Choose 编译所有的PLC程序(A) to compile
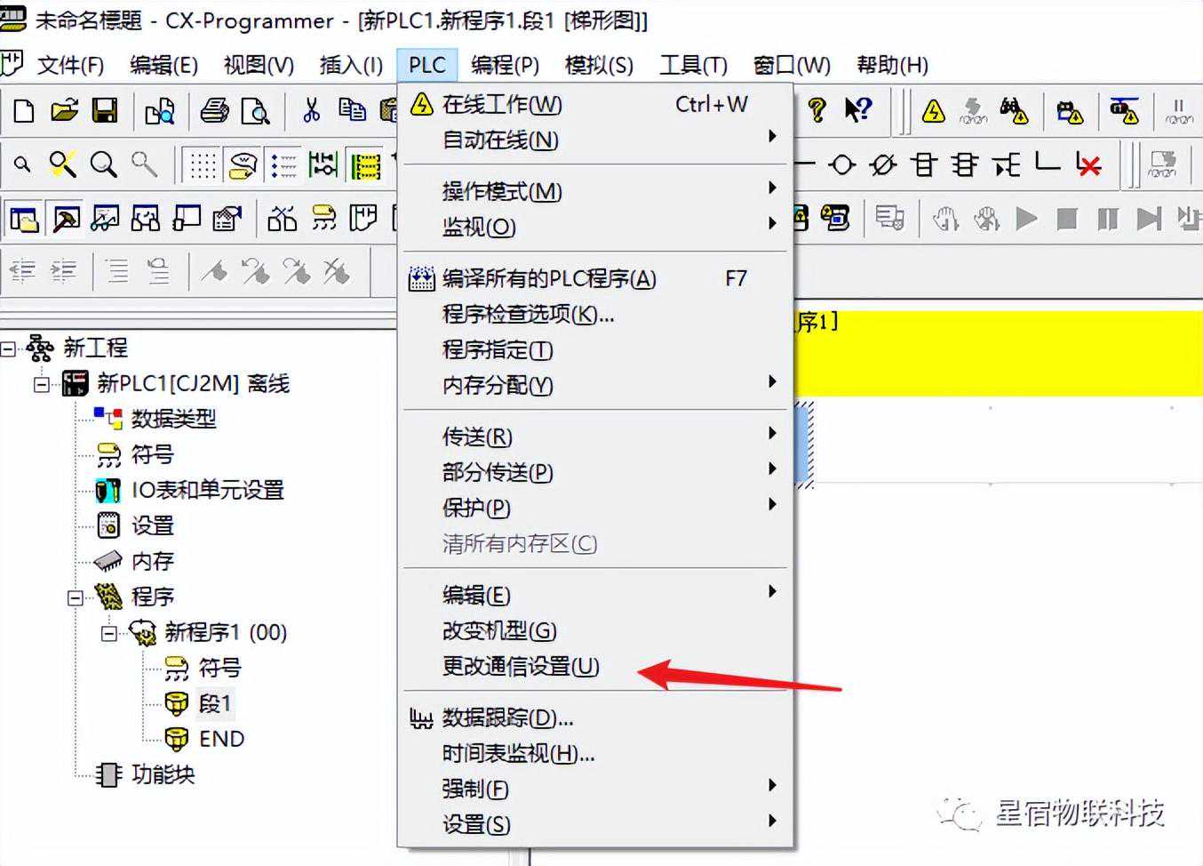The width and height of the screenshot is (1203, 866). coord(548,278)
